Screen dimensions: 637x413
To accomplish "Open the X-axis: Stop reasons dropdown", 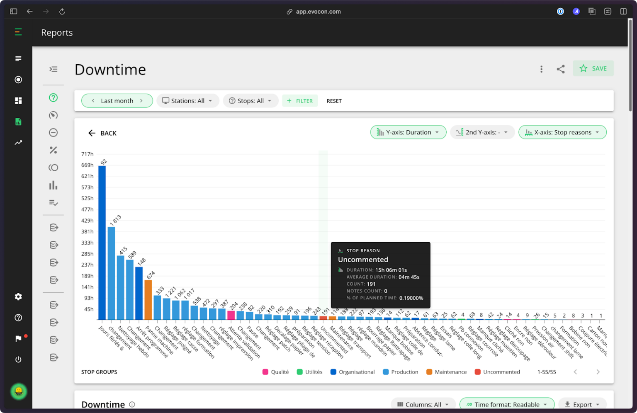I will click(562, 132).
